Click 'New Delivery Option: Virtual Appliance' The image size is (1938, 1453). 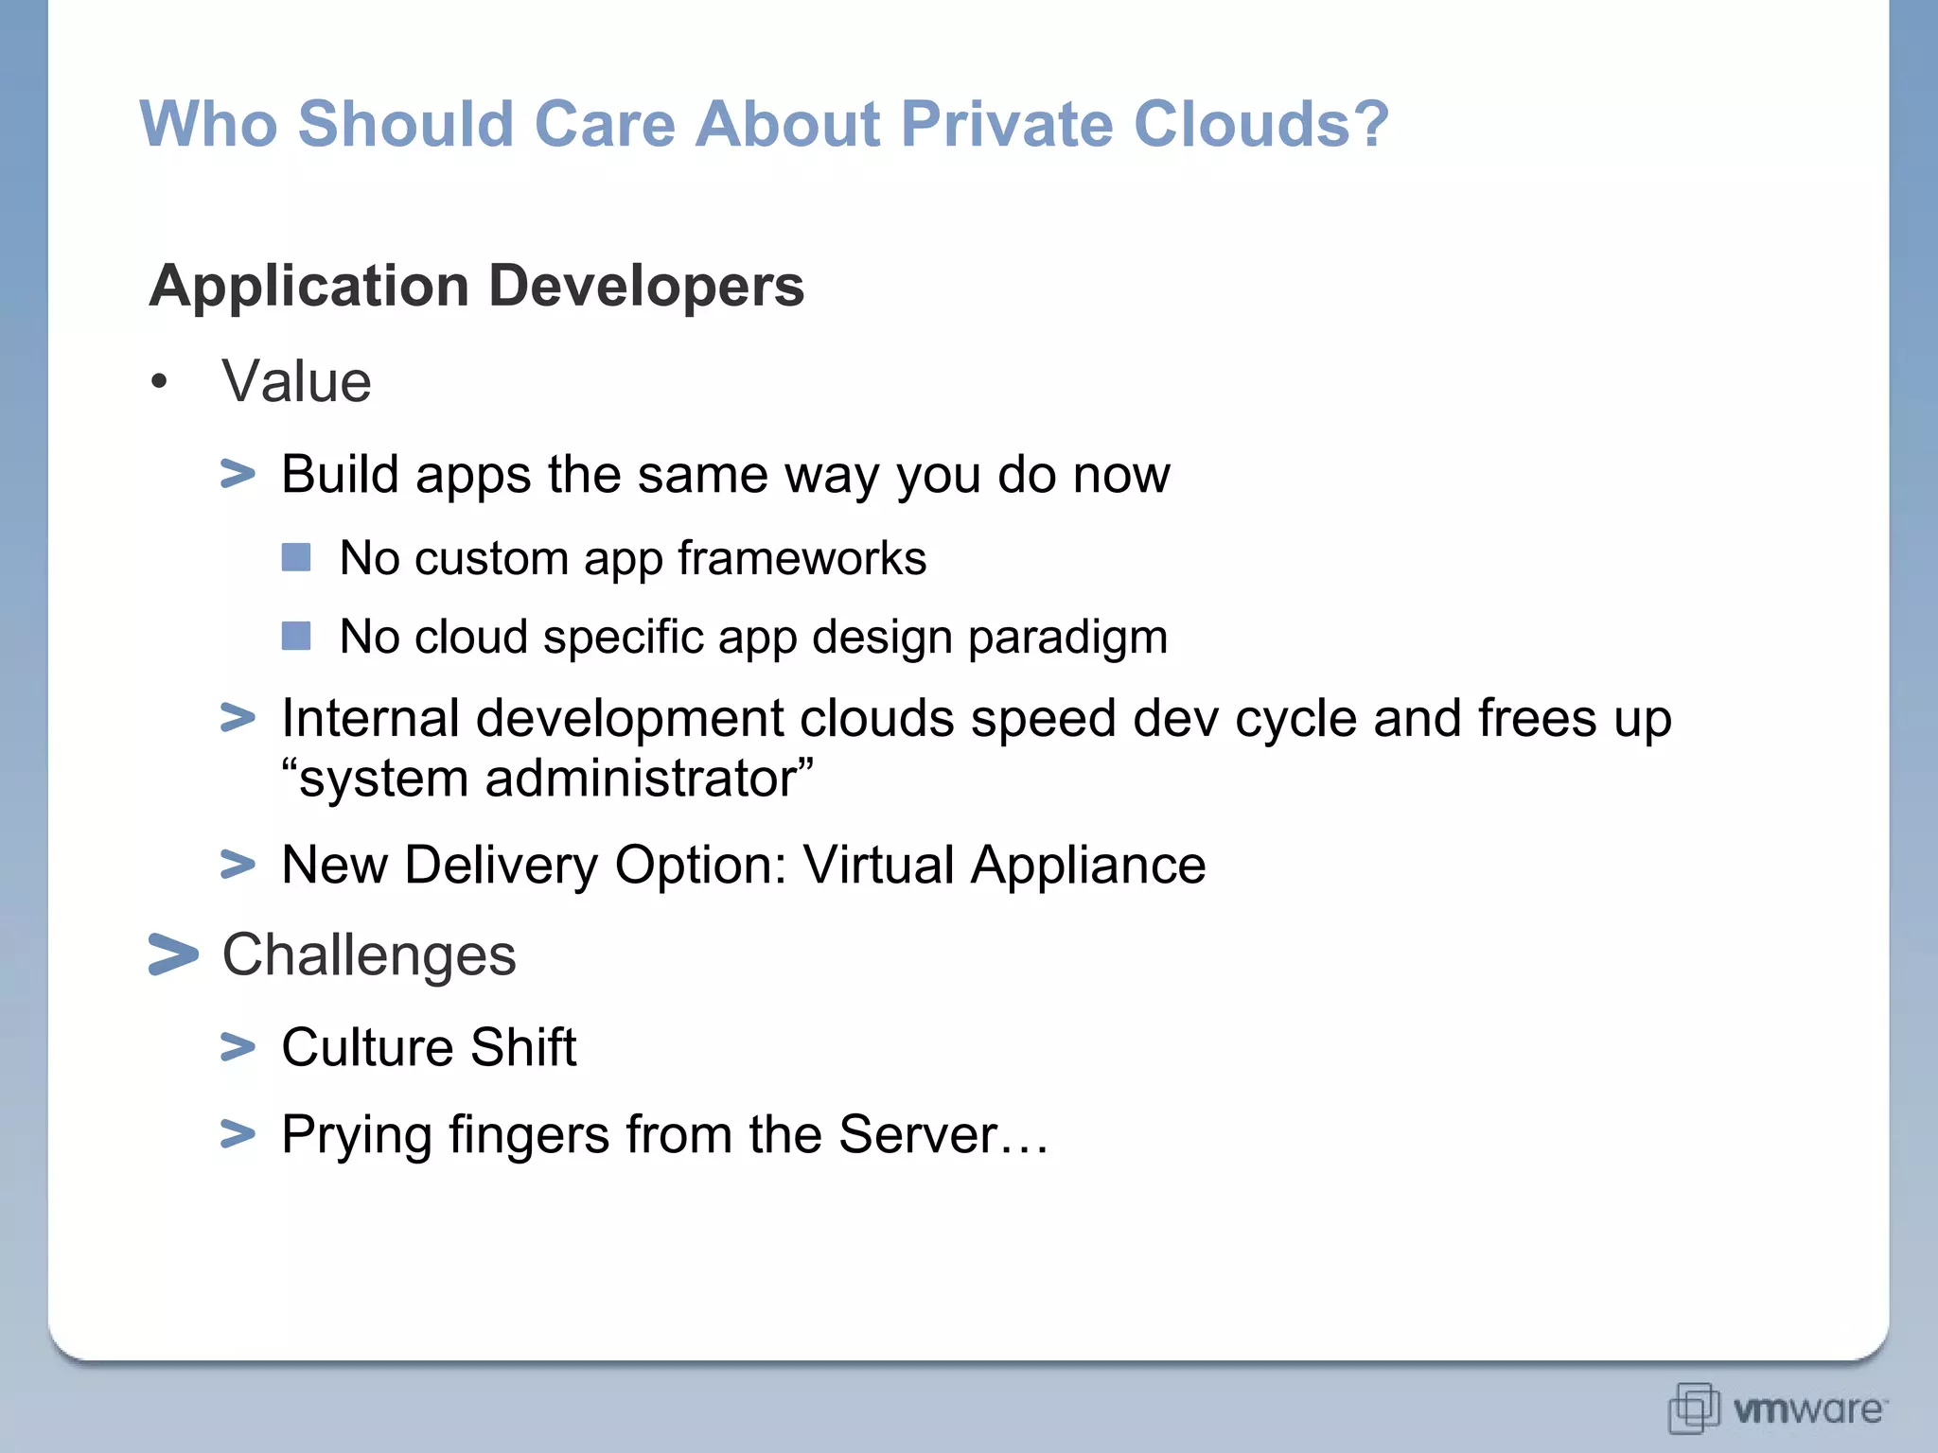pyautogui.click(x=744, y=866)
